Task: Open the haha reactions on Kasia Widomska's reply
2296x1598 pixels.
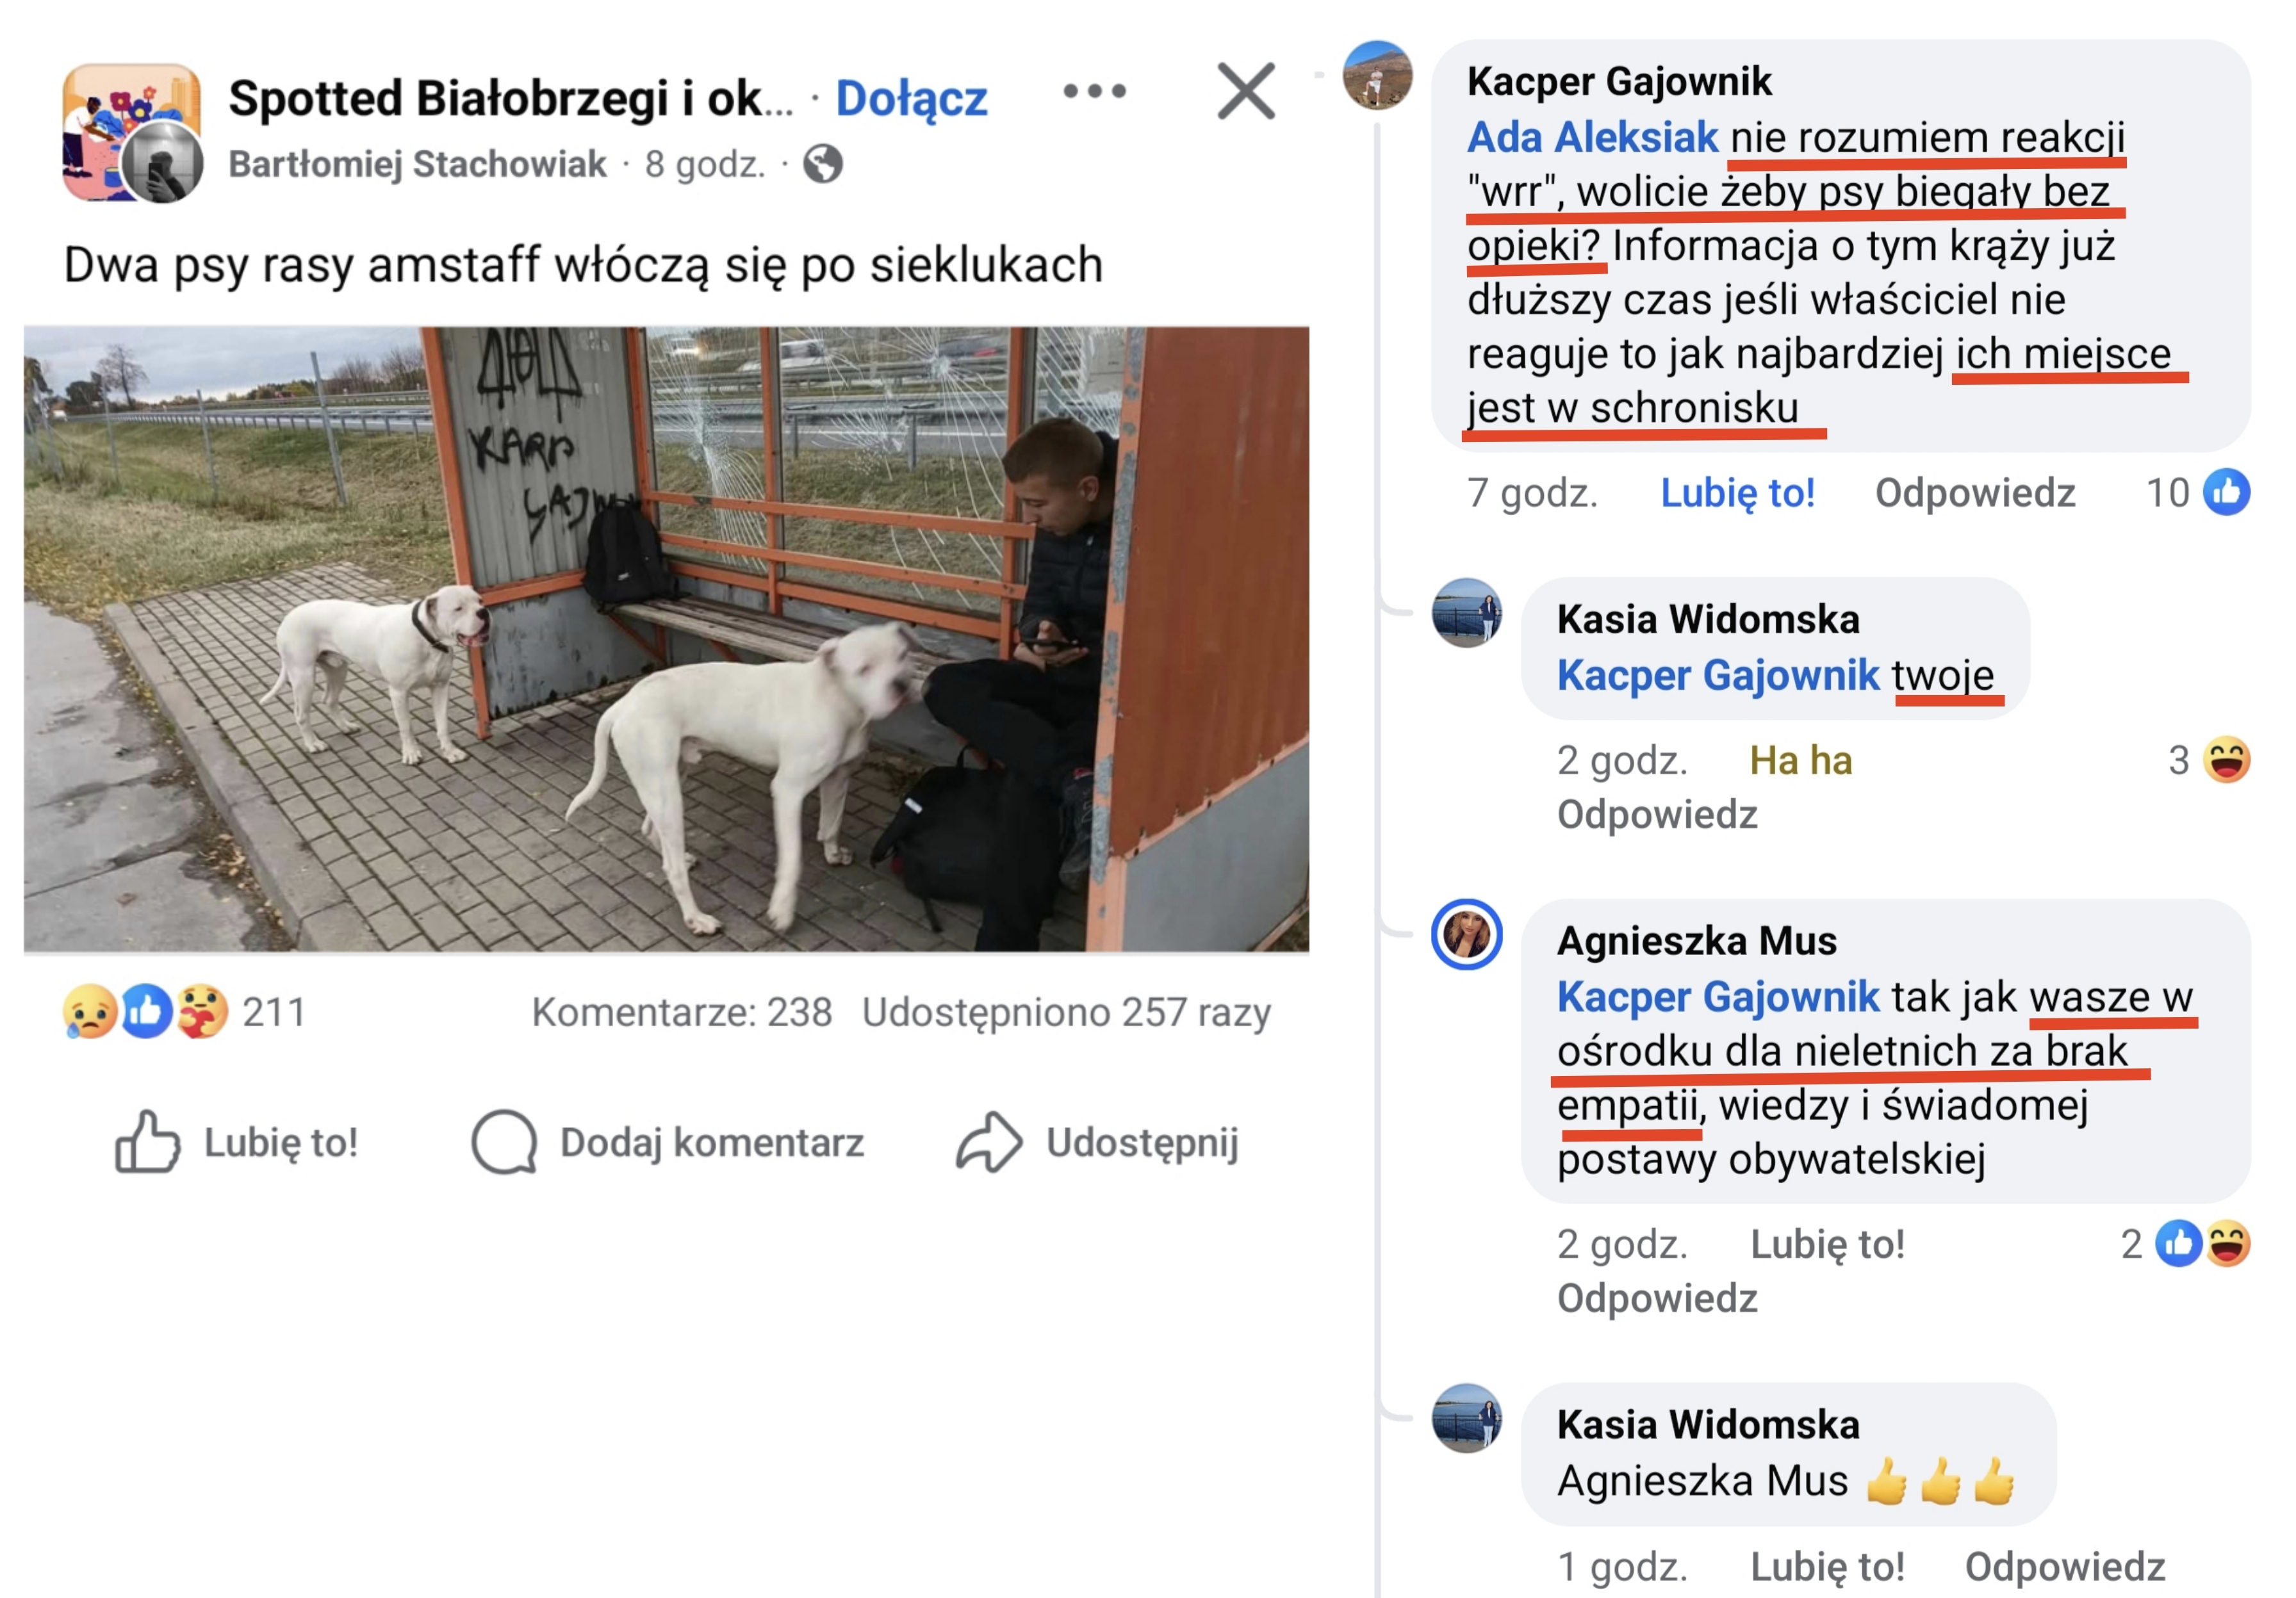Action: 2208,760
